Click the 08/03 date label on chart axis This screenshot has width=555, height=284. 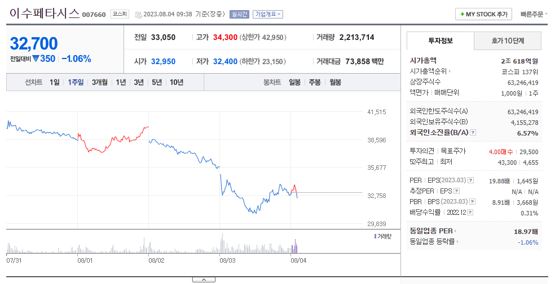[x=227, y=260]
